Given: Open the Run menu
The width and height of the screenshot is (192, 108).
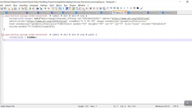Looking at the screenshot, I should click(66, 5).
